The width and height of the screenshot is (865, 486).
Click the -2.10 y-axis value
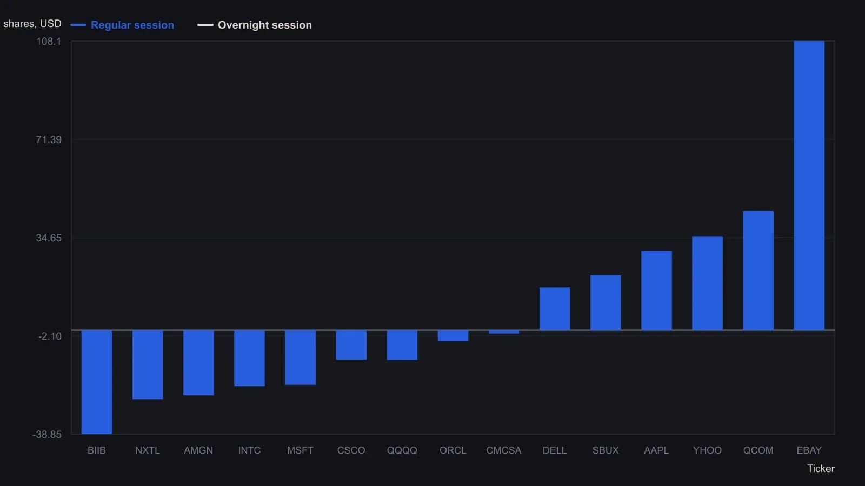50,336
